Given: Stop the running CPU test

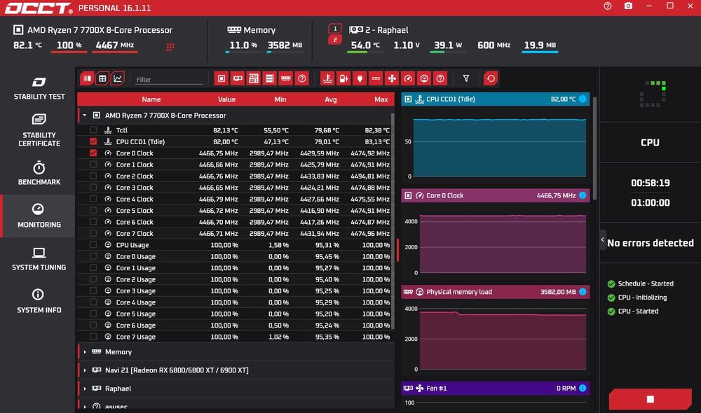Looking at the screenshot, I should (650, 399).
